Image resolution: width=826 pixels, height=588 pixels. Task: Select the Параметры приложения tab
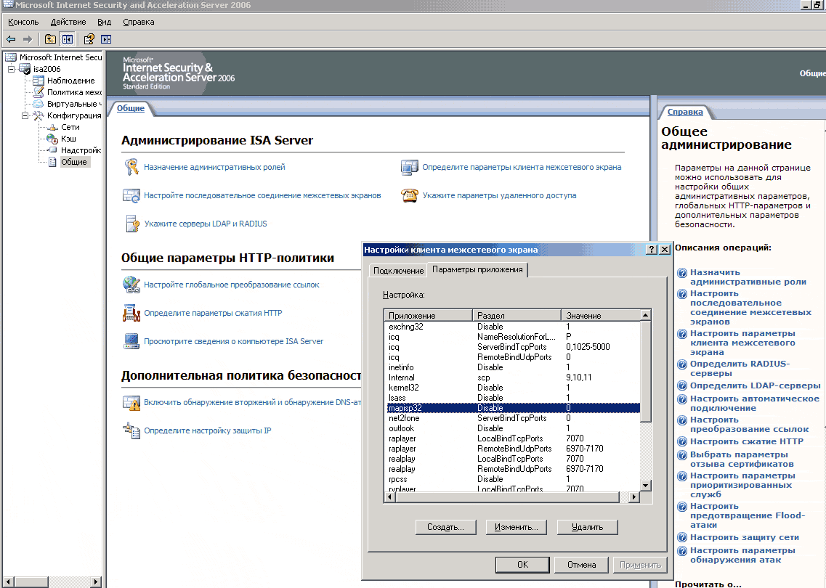point(477,269)
